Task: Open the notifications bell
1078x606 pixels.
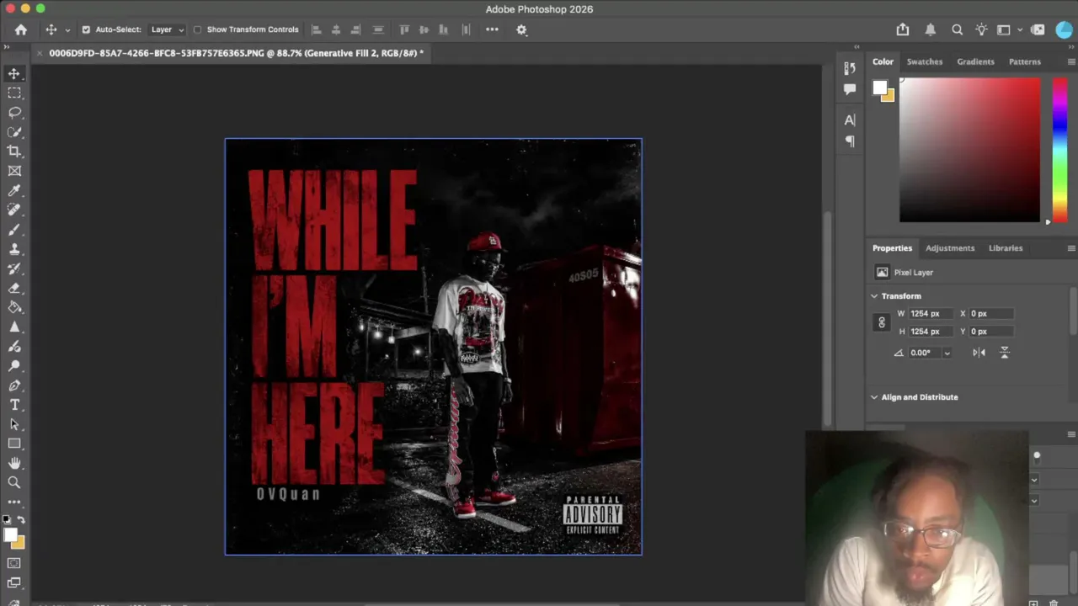Action: tap(931, 29)
